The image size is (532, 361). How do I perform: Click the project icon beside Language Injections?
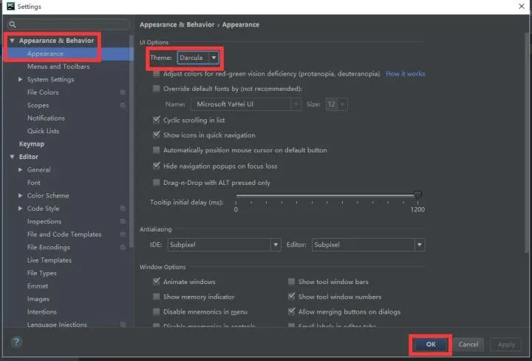123,325
